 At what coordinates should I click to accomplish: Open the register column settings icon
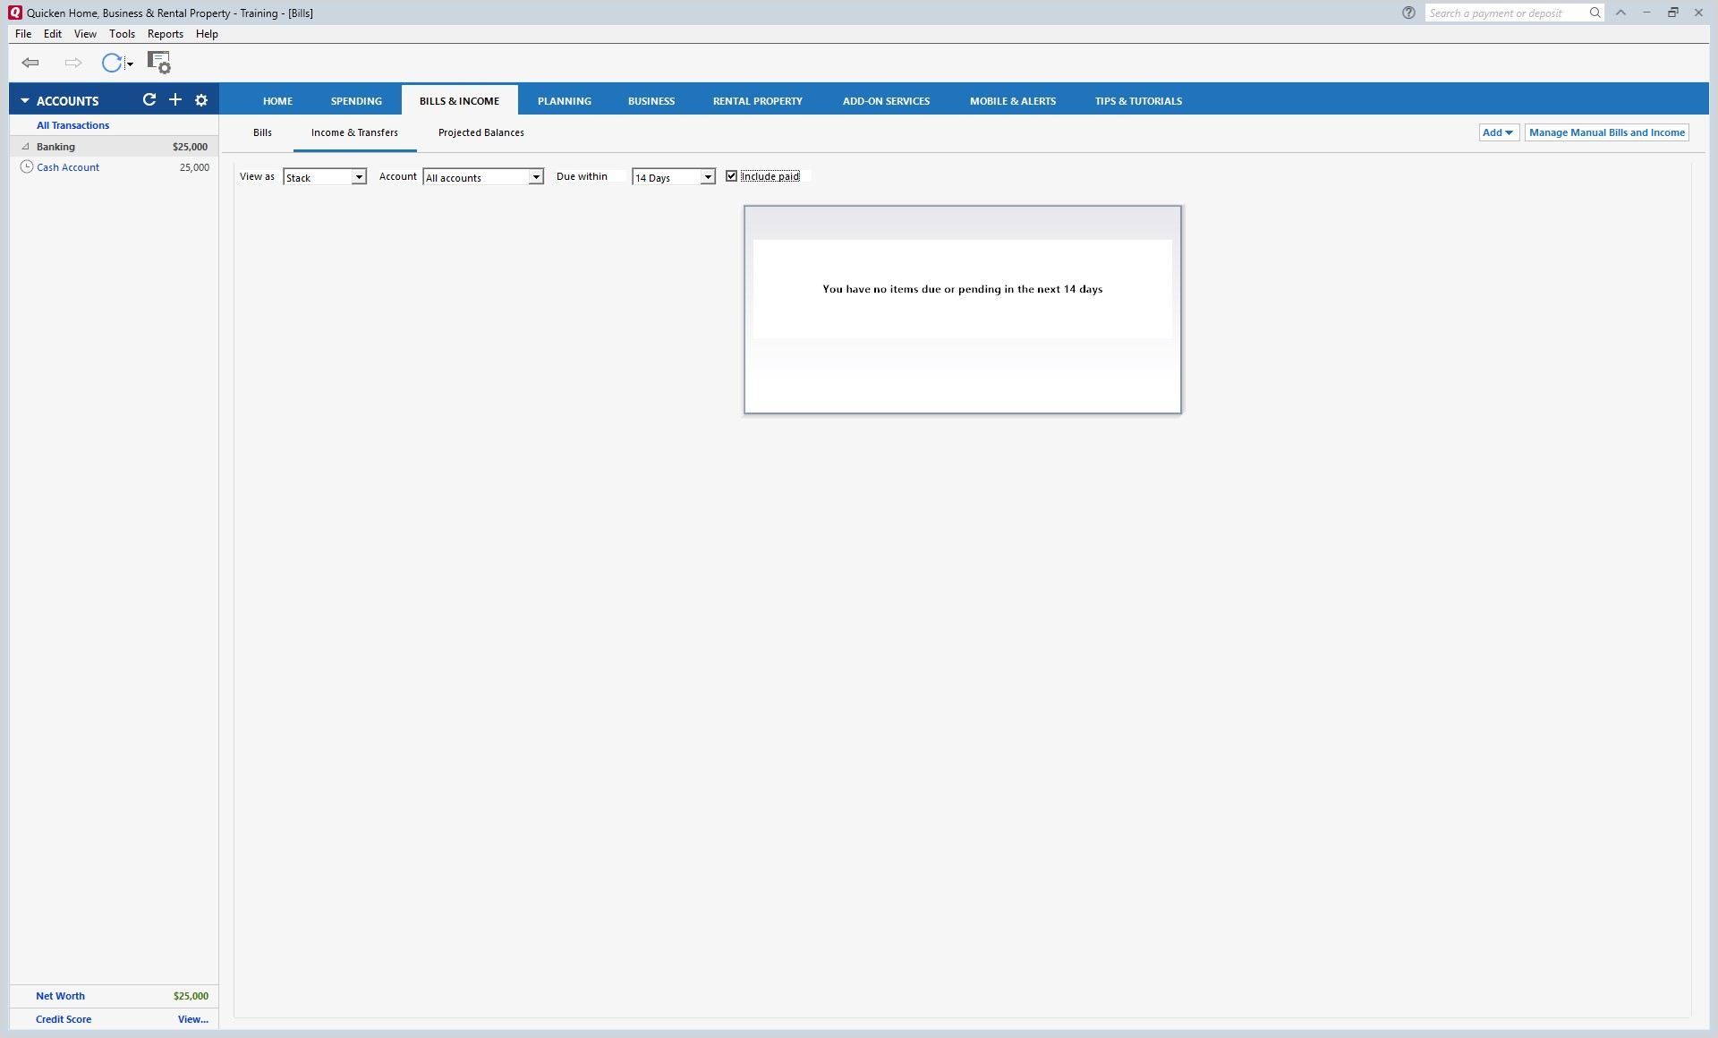pyautogui.click(x=158, y=63)
